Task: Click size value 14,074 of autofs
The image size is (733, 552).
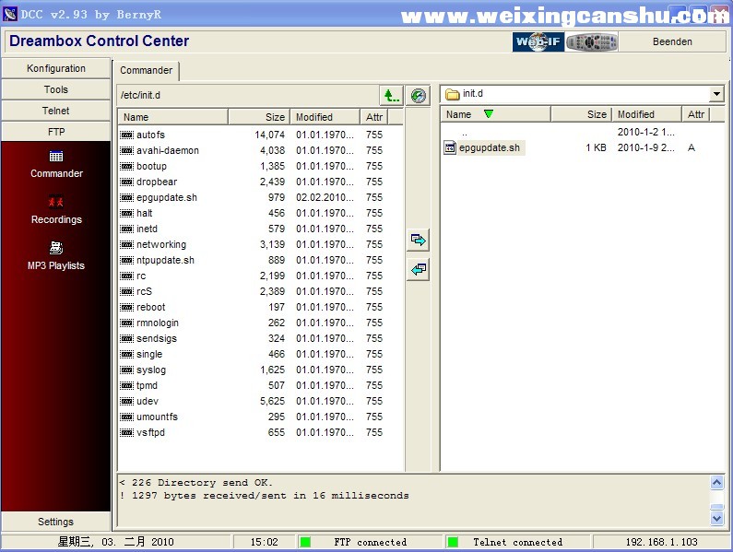Action: 270,135
